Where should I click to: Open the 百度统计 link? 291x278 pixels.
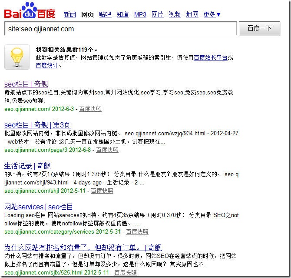coord(47,65)
